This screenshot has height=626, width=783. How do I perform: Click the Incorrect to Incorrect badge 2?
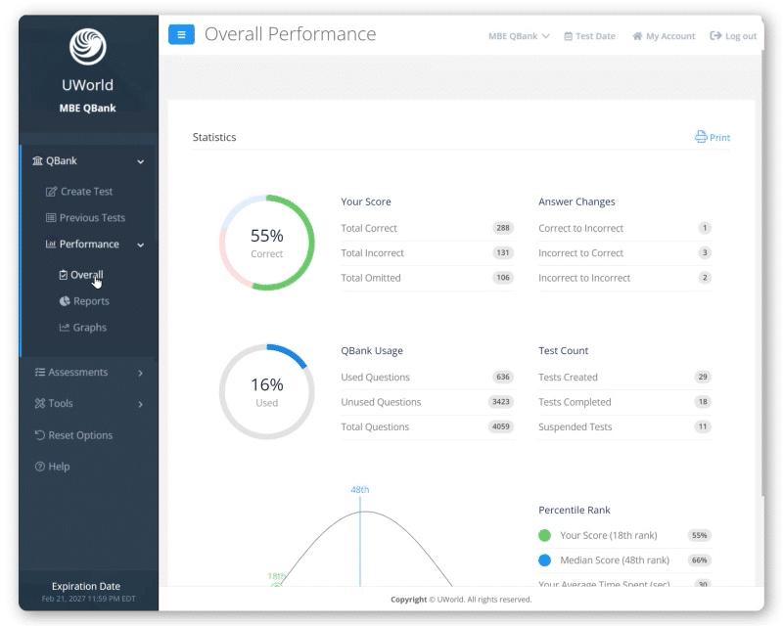tap(705, 278)
